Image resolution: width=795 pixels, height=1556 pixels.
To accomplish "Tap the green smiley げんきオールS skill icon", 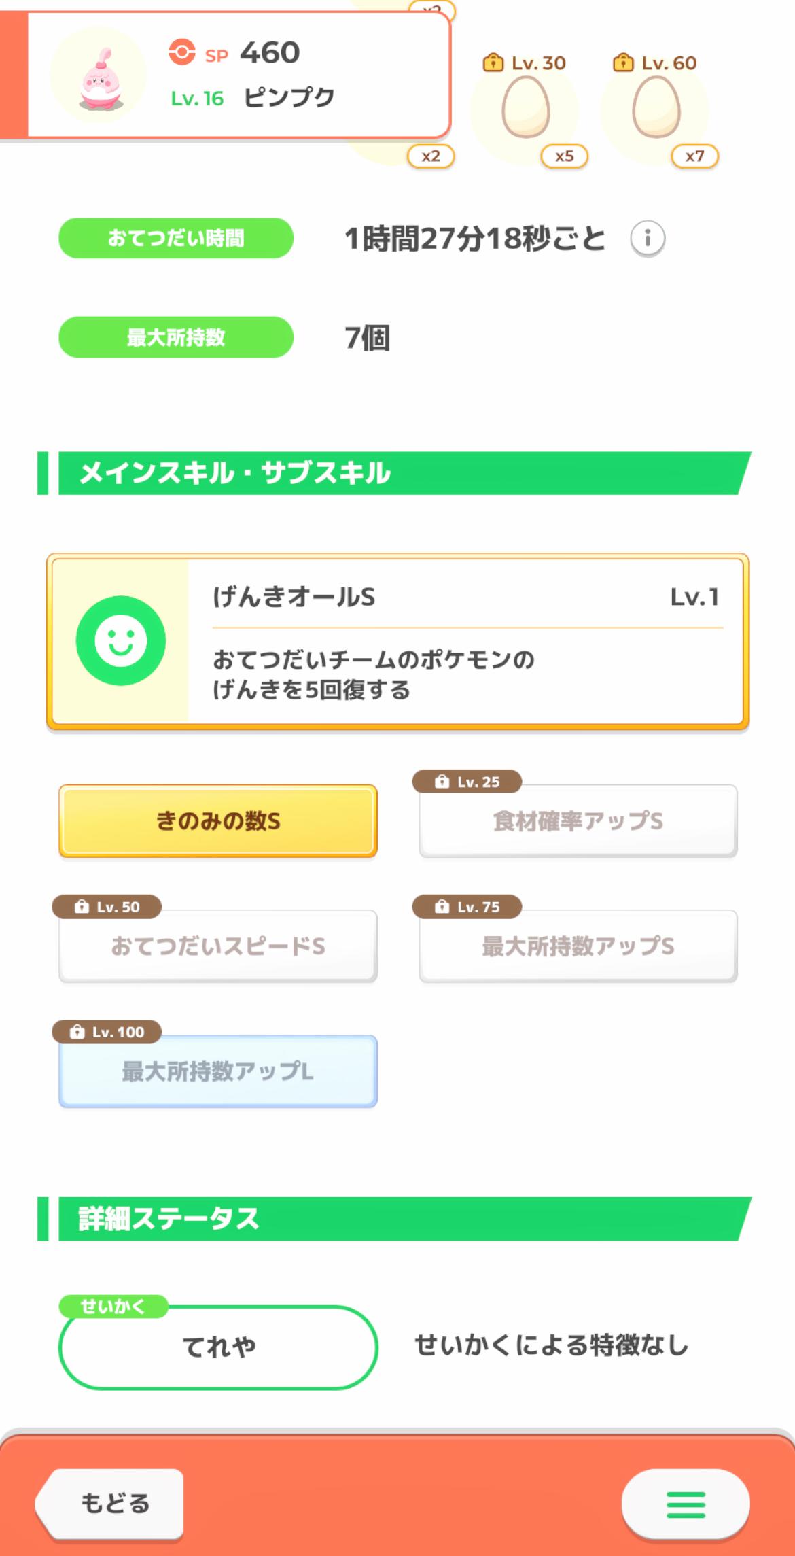I will (x=121, y=640).
